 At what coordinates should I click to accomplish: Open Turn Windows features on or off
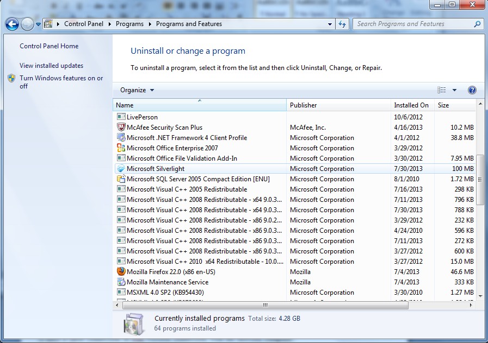61,82
